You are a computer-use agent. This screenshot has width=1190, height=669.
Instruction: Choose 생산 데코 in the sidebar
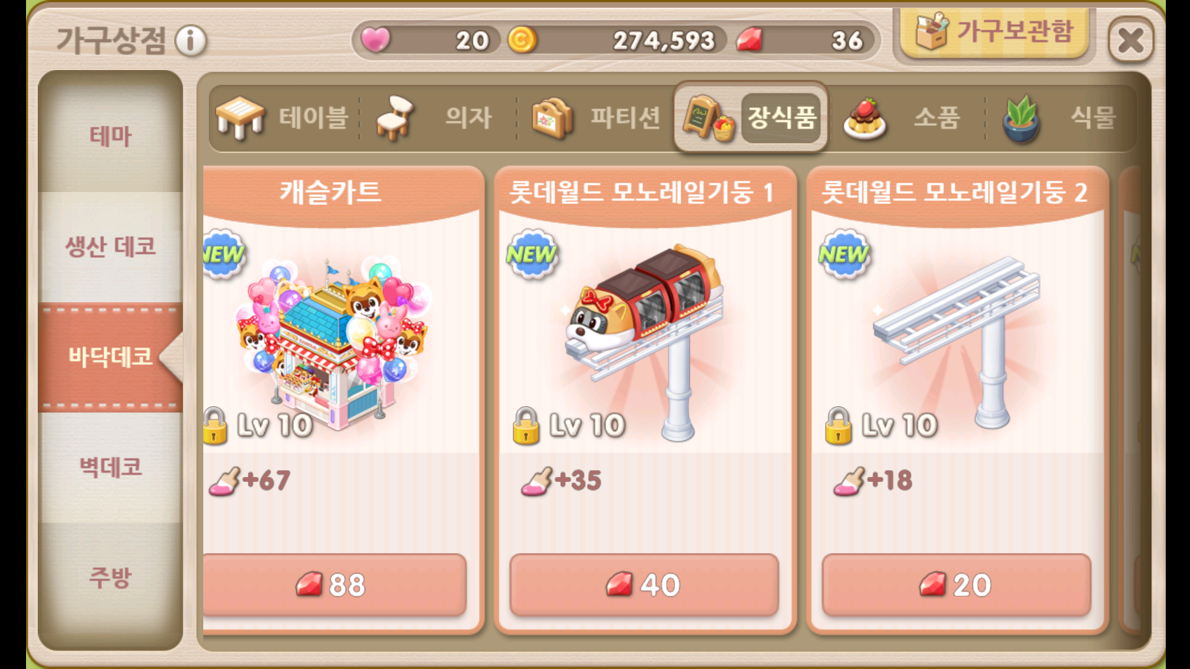coord(110,247)
